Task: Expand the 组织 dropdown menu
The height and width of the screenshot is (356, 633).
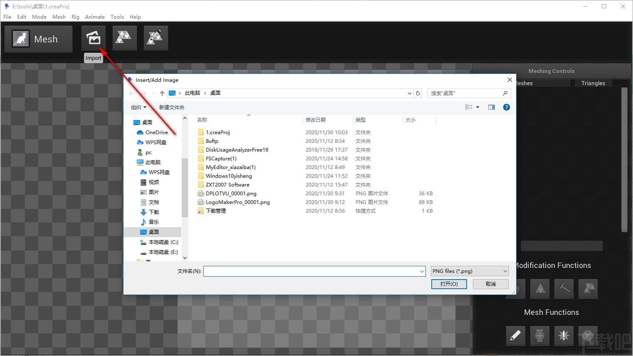Action: pos(138,107)
